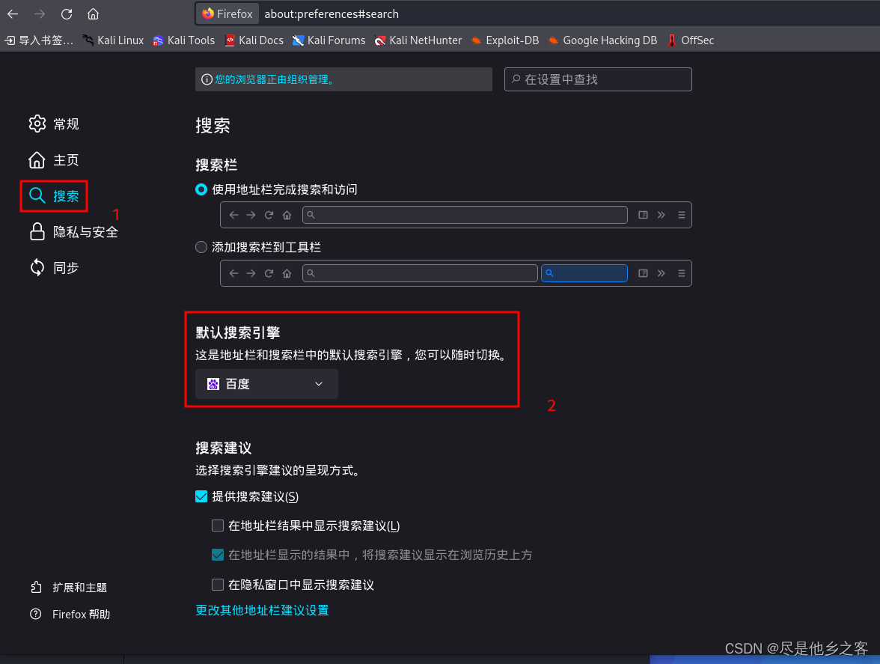Click the Firefox identity badge in address bar
This screenshot has width=880, height=664.
click(227, 14)
